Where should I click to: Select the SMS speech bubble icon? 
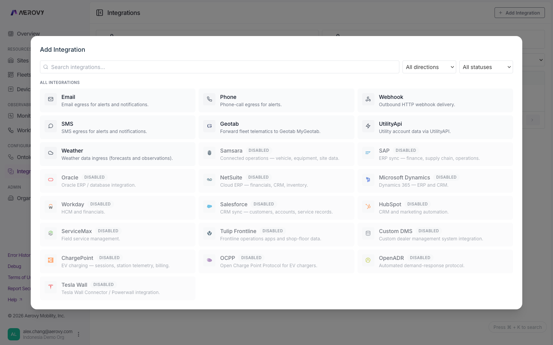(51, 126)
